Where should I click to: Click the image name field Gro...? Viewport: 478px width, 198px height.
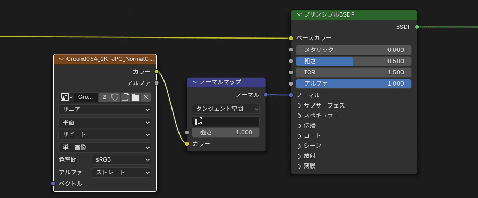(86, 97)
